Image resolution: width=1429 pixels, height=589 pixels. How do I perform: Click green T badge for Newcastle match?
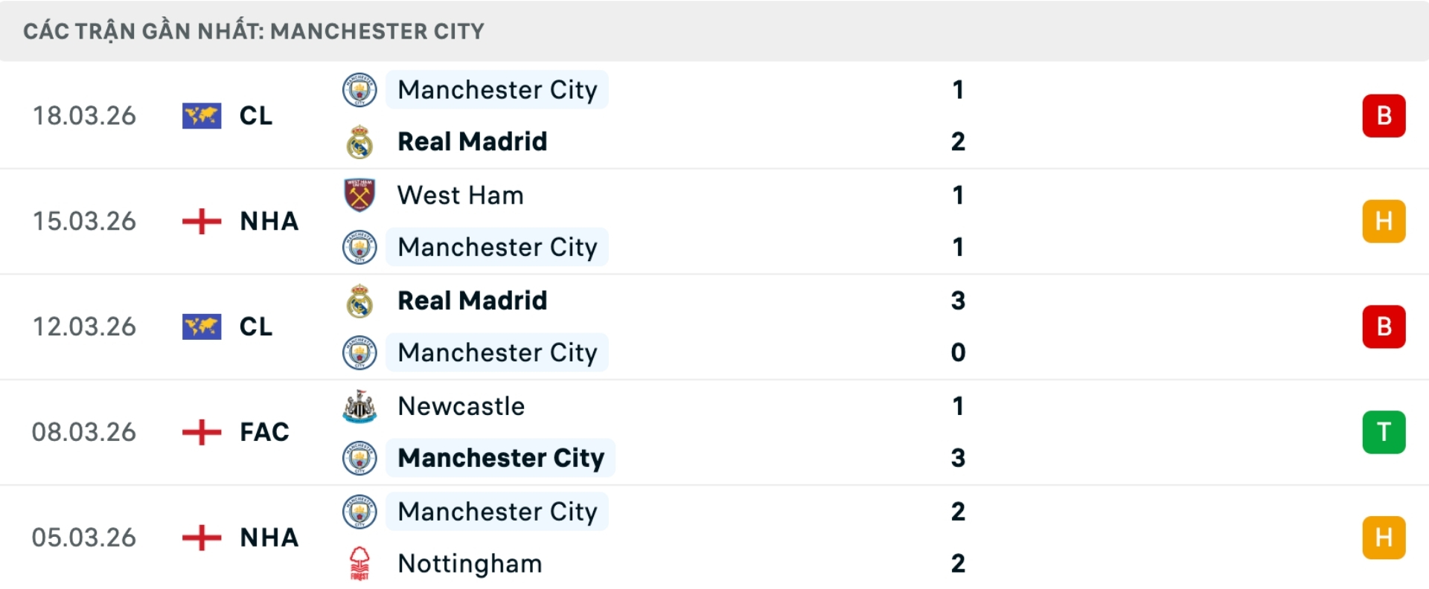(x=1384, y=432)
